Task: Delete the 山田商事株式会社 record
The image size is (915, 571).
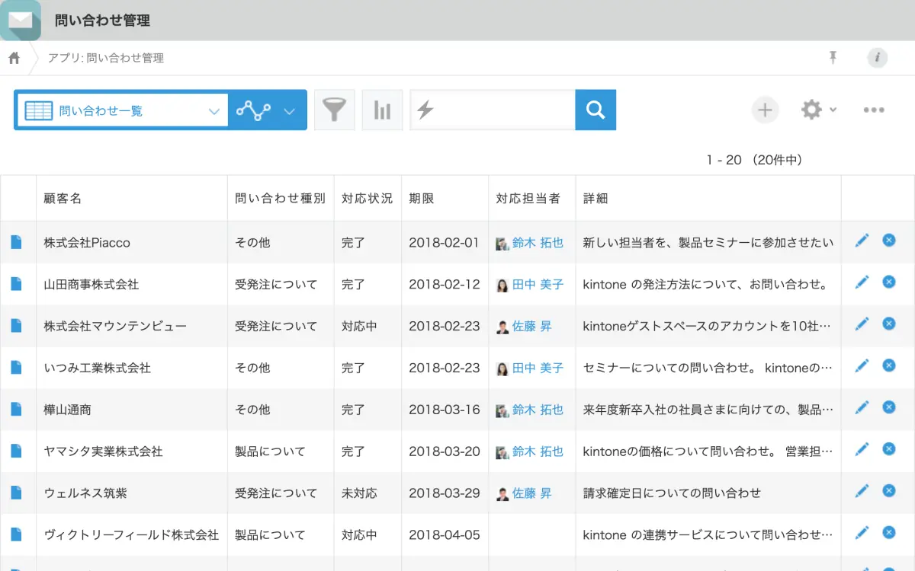Action: pos(888,282)
